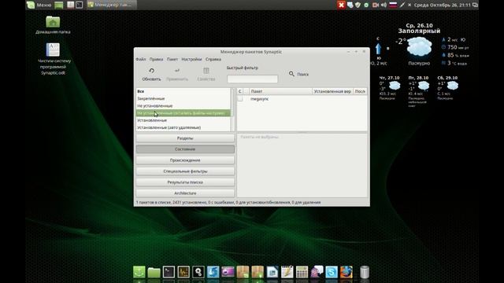Open the LibreOffice document icon in dock
The height and width of the screenshot is (283, 504).
tap(272, 272)
